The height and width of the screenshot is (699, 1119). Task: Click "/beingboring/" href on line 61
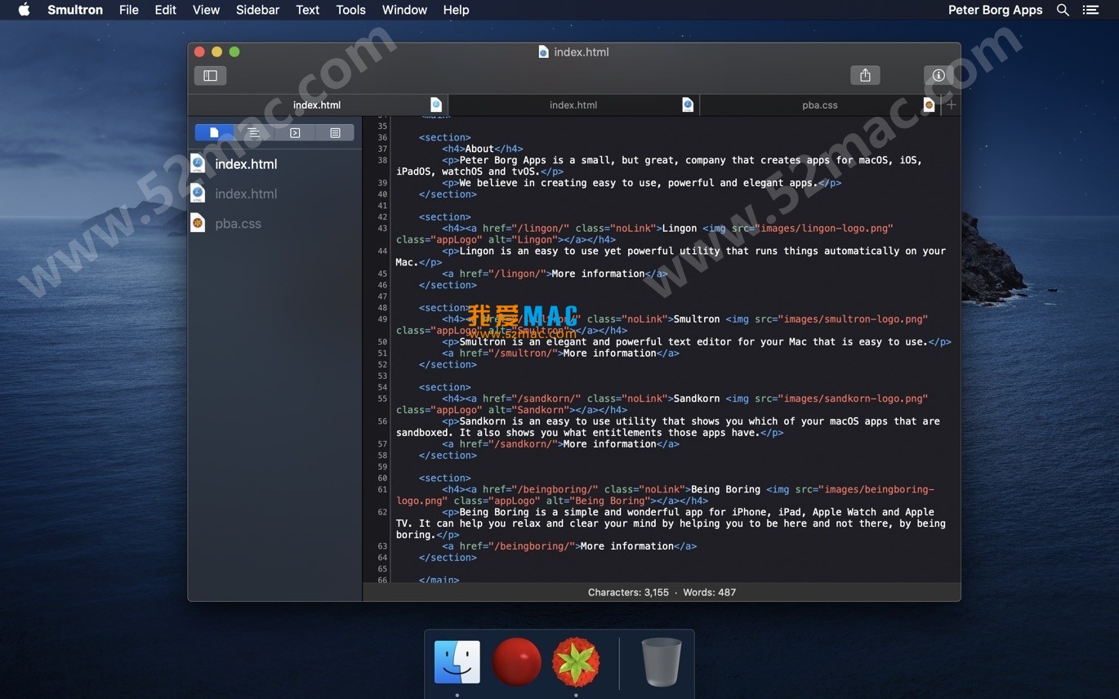[x=557, y=489]
